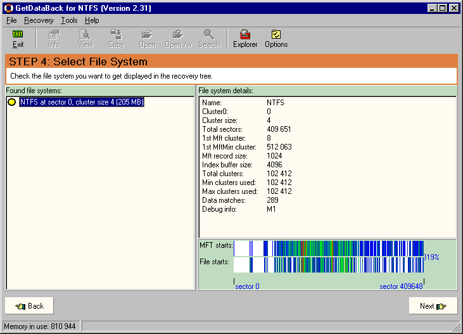Maximize the GetDataBack window
This screenshot has height=334, width=463.
pos(442,8)
